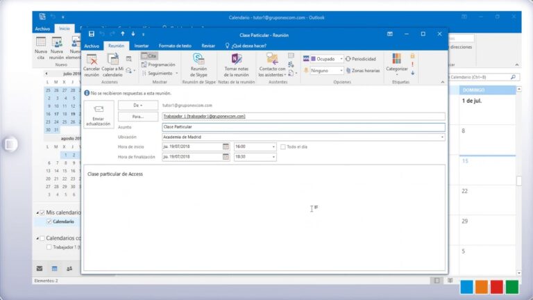Go to previous item with up arrow
The width and height of the screenshot is (533, 300).
(123, 33)
